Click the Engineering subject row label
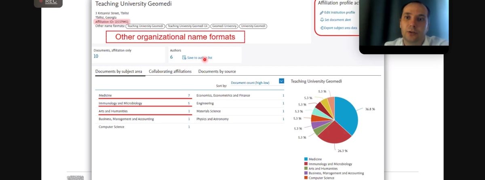The height and width of the screenshot is (180, 485). coord(205,103)
